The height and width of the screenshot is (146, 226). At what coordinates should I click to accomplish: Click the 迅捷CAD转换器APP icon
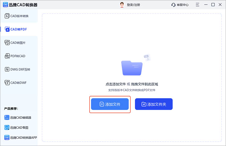coord(7,138)
